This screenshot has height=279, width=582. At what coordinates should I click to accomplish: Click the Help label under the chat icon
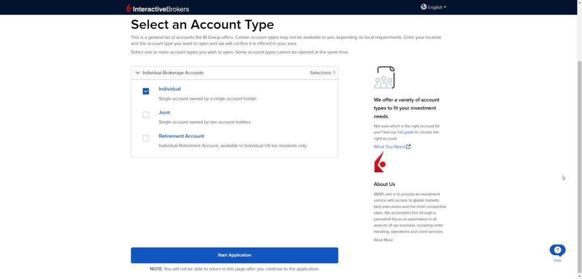[x=558, y=261]
